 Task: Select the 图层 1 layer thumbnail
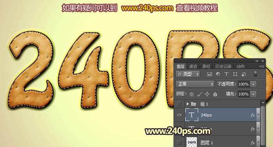tap(191, 142)
